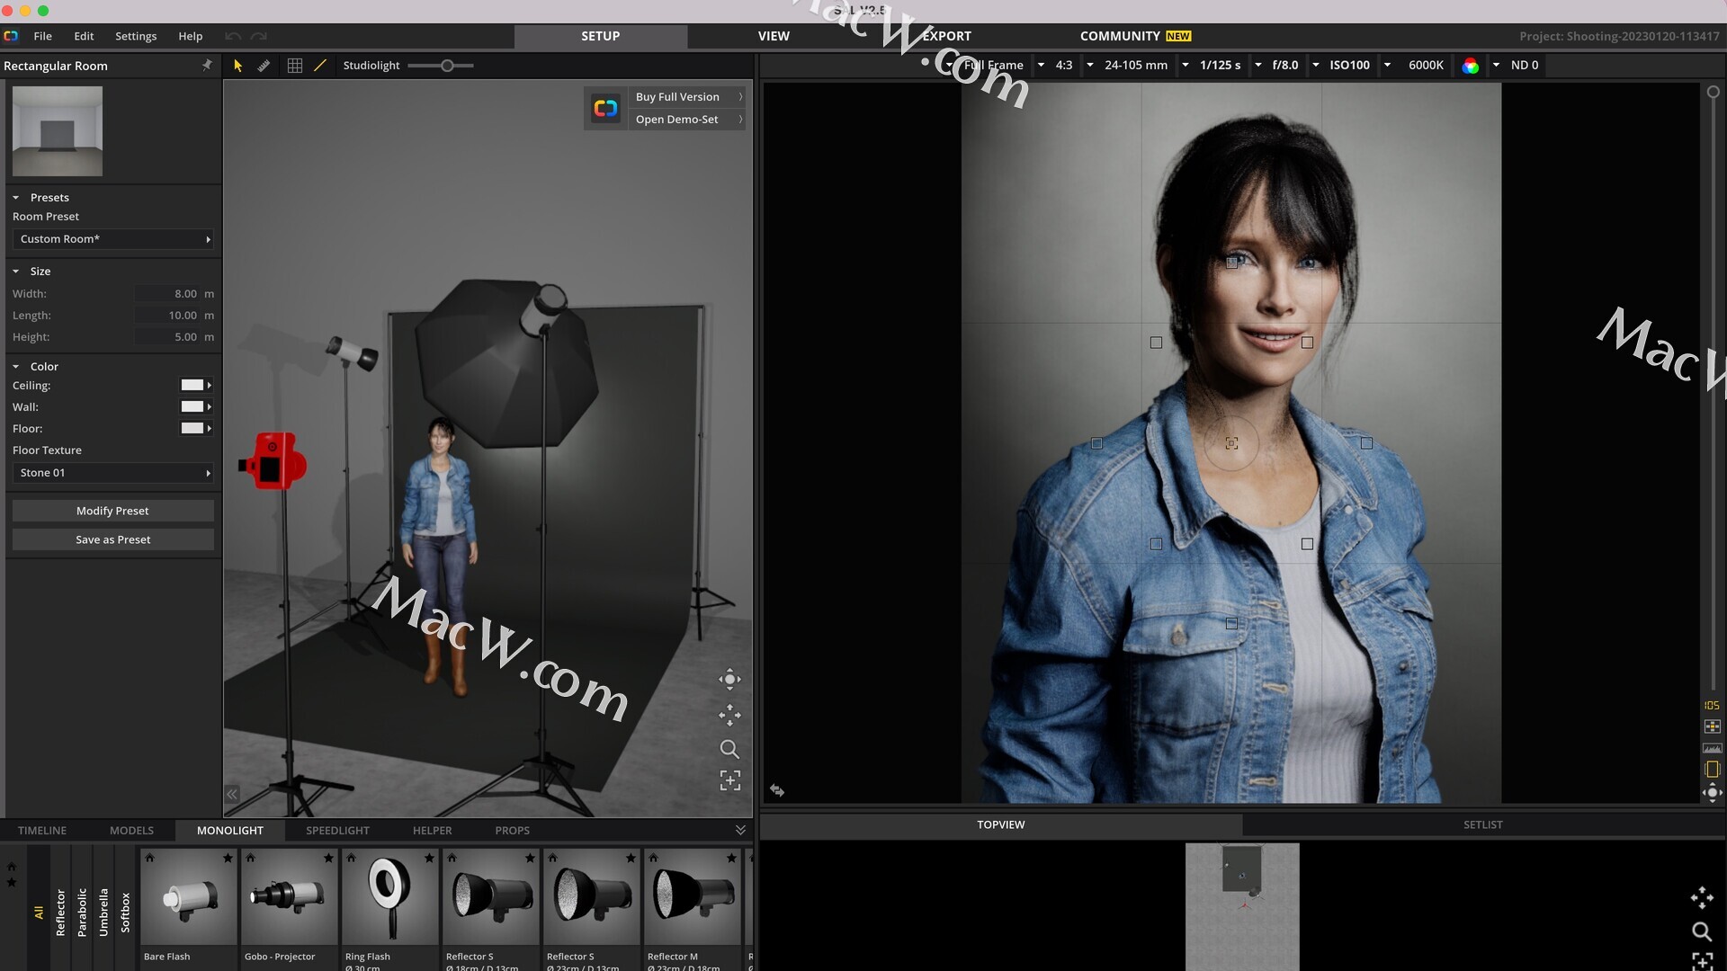The height and width of the screenshot is (971, 1727).
Task: Click the Modify Preset button
Action: tap(112, 510)
